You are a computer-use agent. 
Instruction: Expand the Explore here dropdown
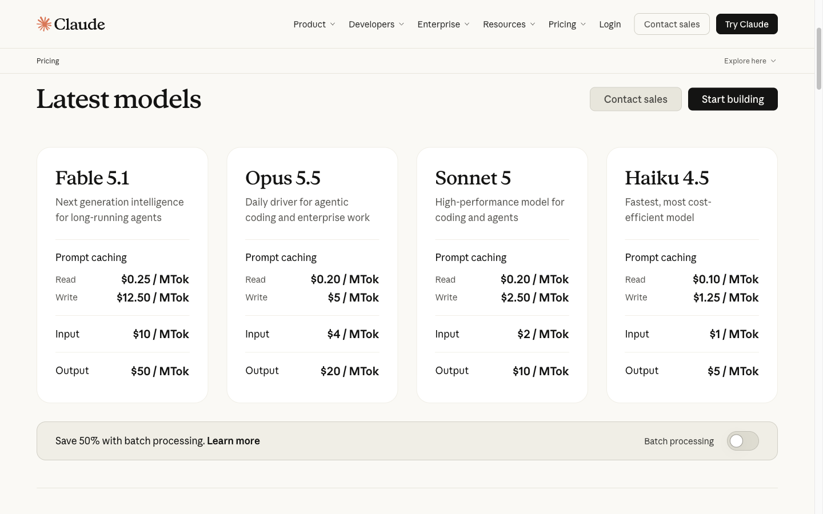tap(750, 61)
